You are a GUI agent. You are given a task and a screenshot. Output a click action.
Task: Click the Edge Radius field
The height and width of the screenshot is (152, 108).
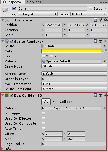[x=74, y=144]
